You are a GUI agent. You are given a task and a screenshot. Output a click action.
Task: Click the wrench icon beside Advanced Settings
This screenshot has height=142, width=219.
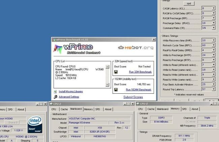pyautogui.click(x=56, y=97)
